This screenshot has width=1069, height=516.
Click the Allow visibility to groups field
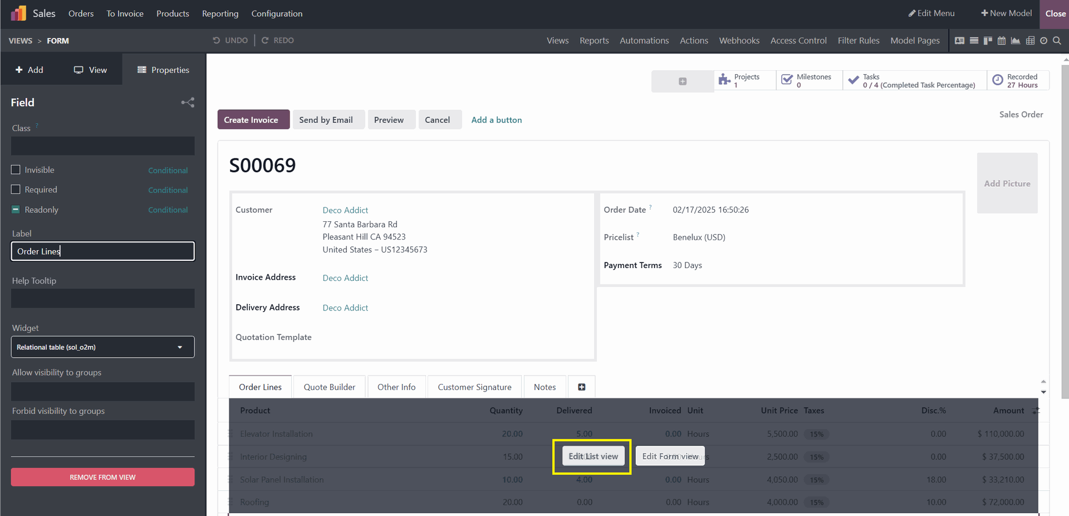[102, 392]
